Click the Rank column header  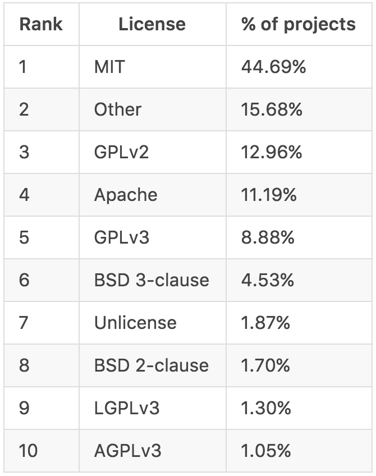pos(40,25)
